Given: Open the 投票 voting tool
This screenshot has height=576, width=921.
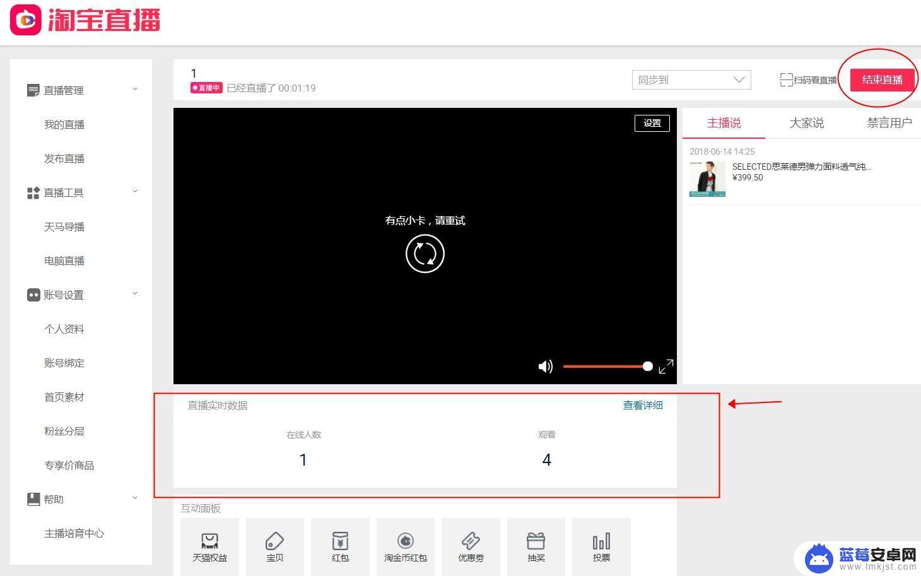Looking at the screenshot, I should coord(601,546).
